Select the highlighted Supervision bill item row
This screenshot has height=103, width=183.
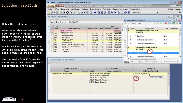click(x=153, y=53)
